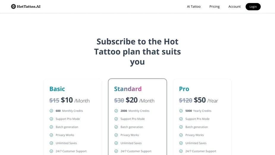Go to the Pricing page link
The height and width of the screenshot is (155, 275).
coord(214,7)
